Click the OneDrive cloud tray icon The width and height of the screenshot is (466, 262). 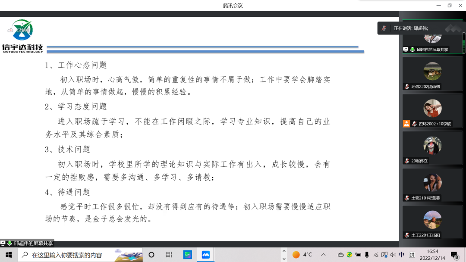click(340, 255)
